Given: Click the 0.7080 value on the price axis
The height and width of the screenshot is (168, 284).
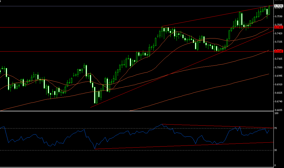Looking at the screenshot, I should 278,68.
